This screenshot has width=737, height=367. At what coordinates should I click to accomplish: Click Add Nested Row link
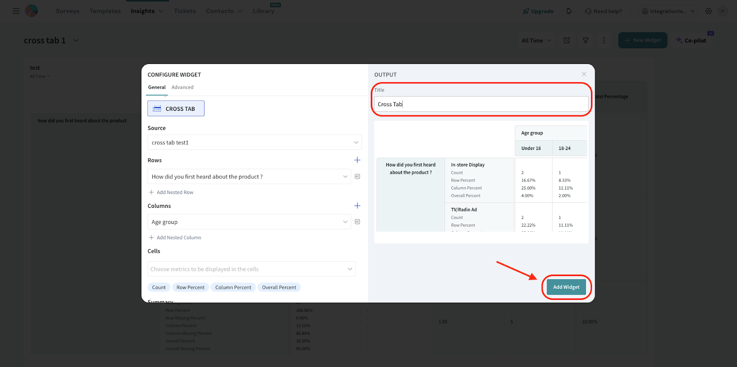(x=175, y=192)
